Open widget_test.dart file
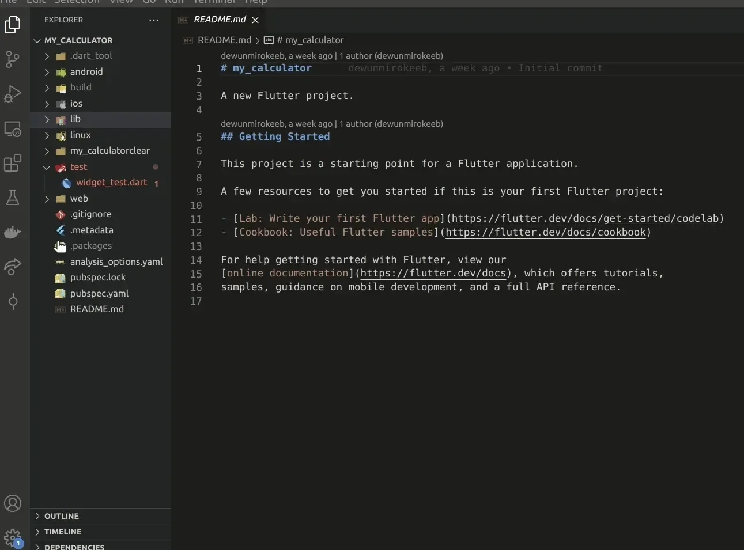 pyautogui.click(x=111, y=183)
